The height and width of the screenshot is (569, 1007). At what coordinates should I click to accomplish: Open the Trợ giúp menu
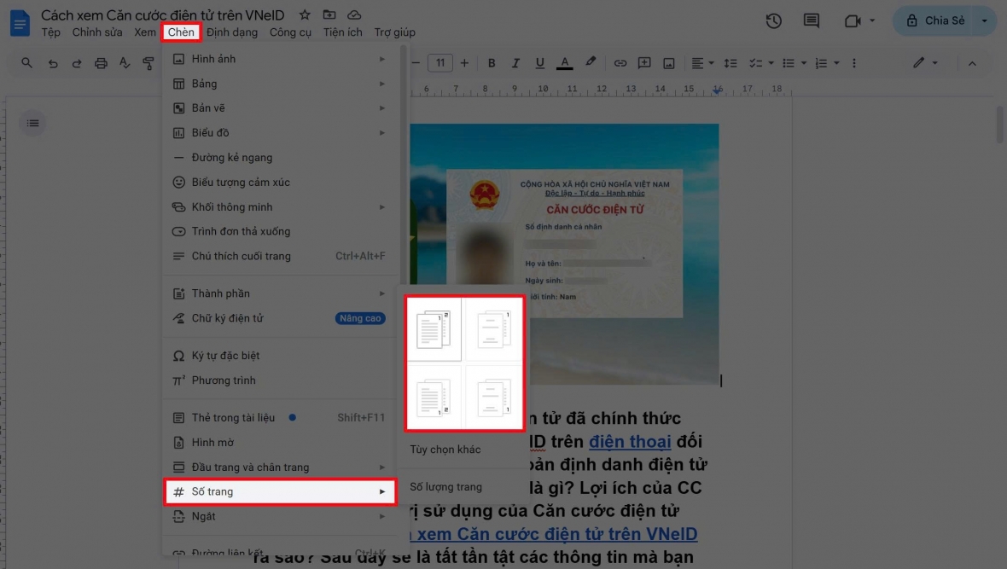[x=394, y=32]
